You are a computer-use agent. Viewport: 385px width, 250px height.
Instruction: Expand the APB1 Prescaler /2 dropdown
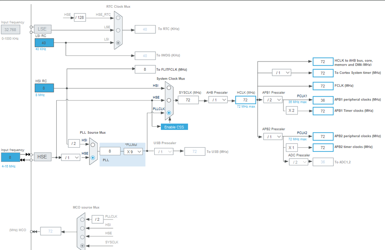click(x=273, y=100)
